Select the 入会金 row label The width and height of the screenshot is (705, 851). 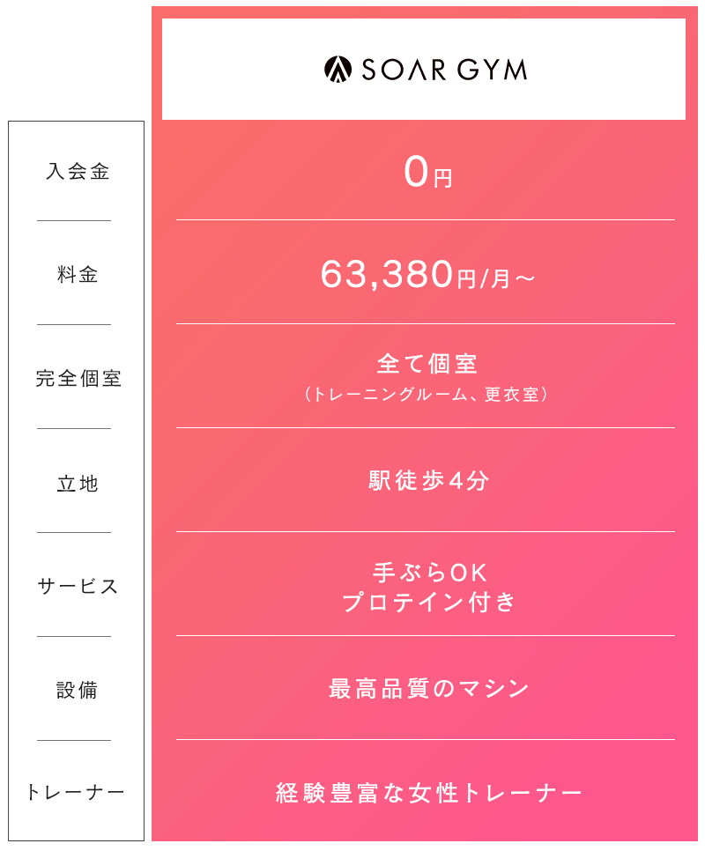coord(77,172)
